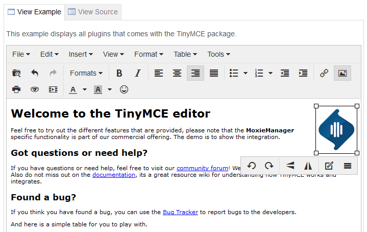This screenshot has height=232, width=367.
Task: Insert a numbered list
Action: [x=259, y=74]
